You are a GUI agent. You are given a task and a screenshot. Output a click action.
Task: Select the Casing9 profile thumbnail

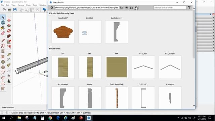point(170,98)
